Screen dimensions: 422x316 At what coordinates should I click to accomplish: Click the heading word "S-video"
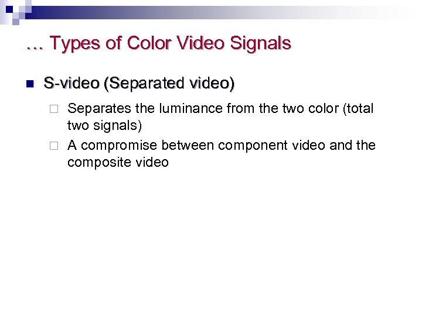pos(72,84)
